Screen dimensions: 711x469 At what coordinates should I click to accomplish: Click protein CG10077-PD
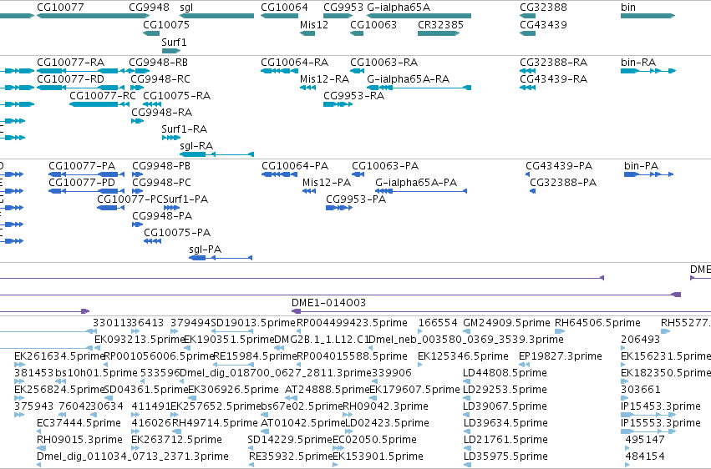[x=86, y=191]
